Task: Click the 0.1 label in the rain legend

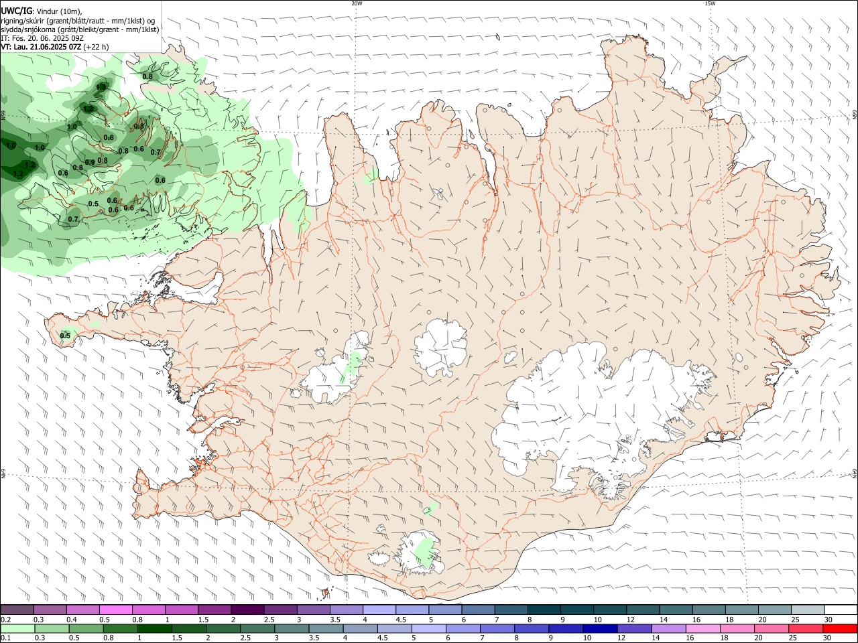Action: [5, 638]
